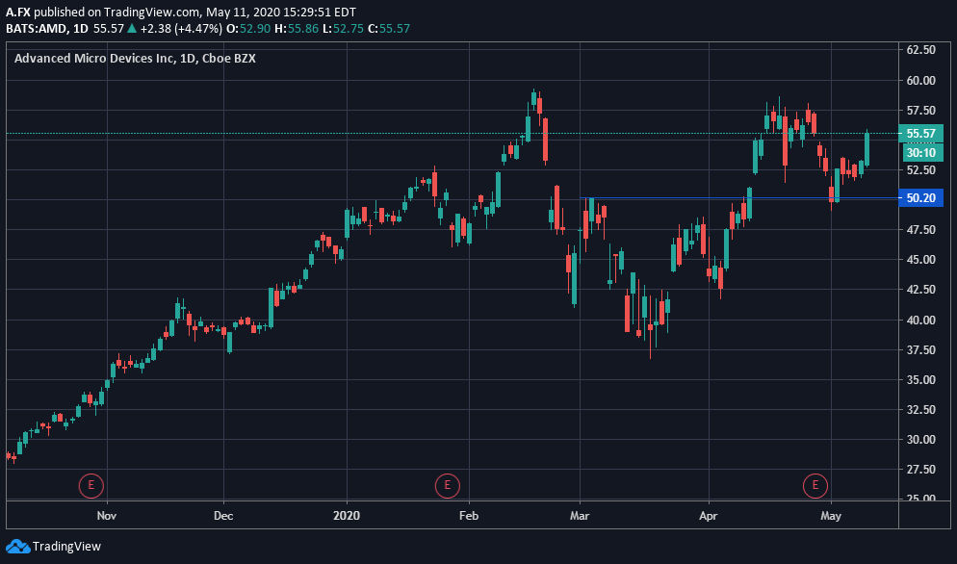This screenshot has height=564, width=957.
Task: Click the C:55.57 close value
Action: click(x=389, y=28)
